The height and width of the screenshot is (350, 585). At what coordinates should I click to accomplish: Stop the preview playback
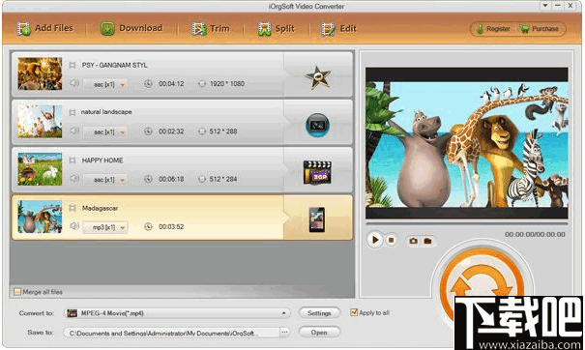pyautogui.click(x=391, y=240)
